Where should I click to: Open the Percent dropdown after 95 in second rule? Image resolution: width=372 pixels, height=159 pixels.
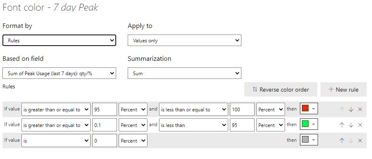click(271, 125)
